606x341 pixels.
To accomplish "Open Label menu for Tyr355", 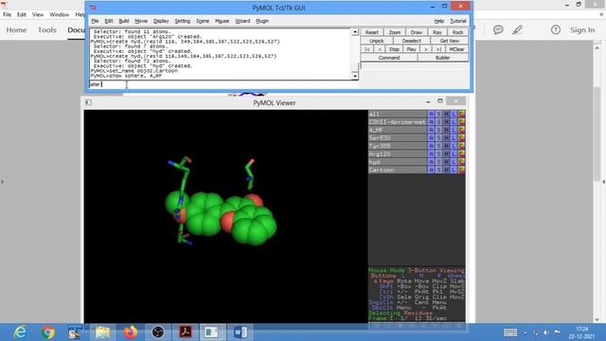I will 454,146.
